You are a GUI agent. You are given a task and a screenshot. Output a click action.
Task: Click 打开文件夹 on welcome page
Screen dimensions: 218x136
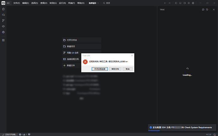coord(82,40)
